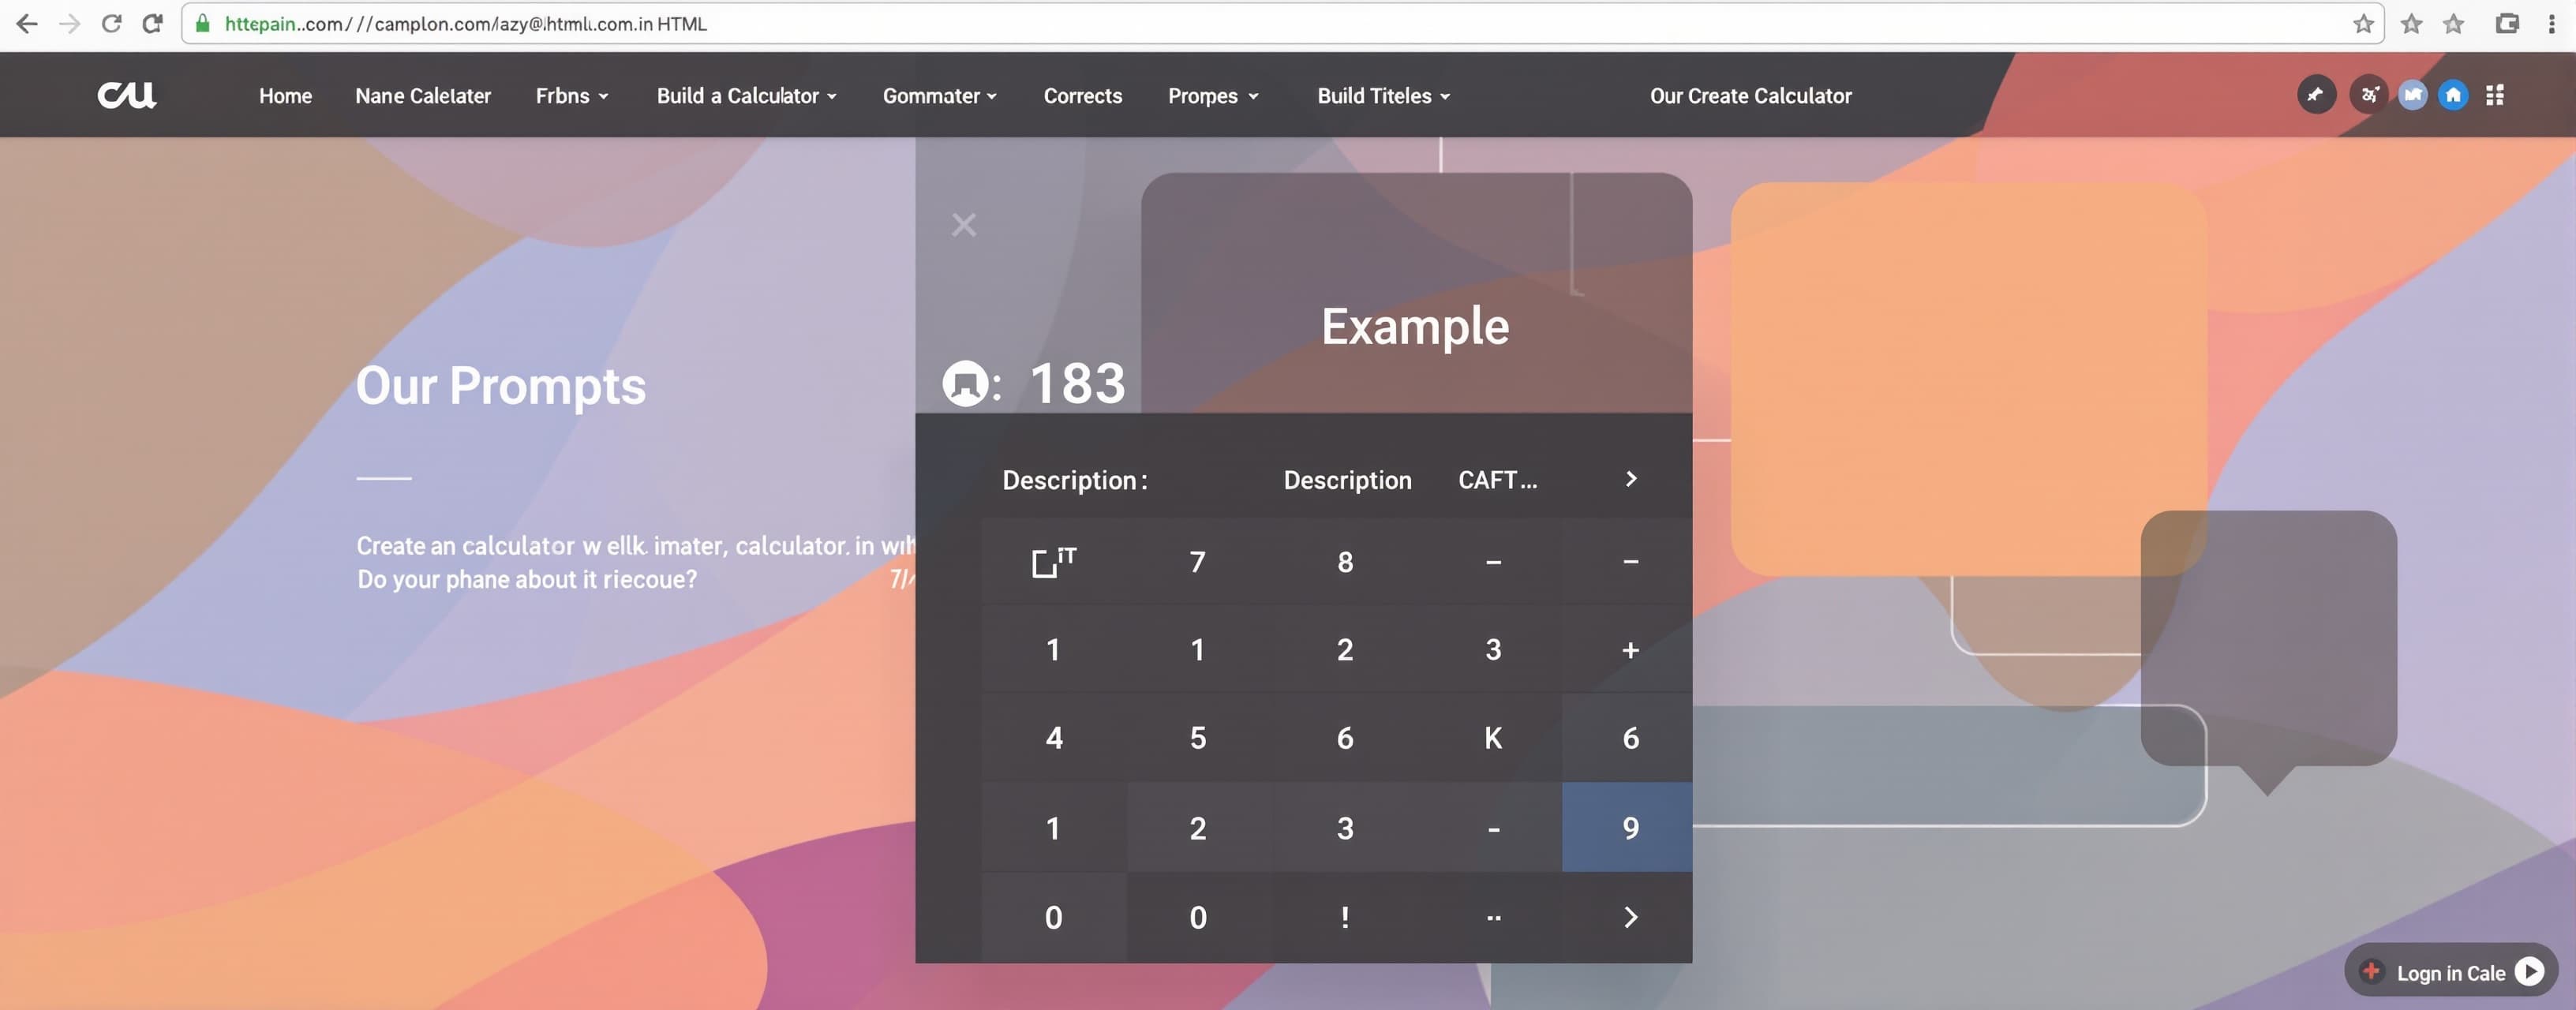Image resolution: width=2576 pixels, height=1010 pixels.
Task: Tap the 6 key above highlighted 9
Action: coord(1630,738)
